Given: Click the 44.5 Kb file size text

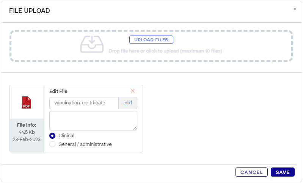Looking at the screenshot, I should pos(27,132).
